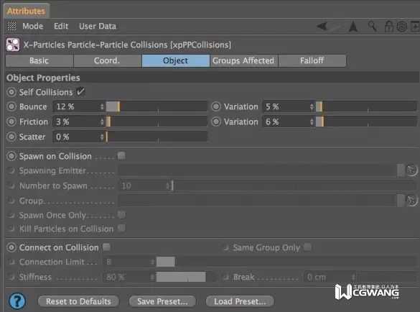Click the Scatter slider bar

(157, 137)
